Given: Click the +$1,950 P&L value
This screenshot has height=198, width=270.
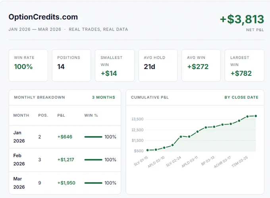Looking at the screenshot, I should click(x=66, y=183).
